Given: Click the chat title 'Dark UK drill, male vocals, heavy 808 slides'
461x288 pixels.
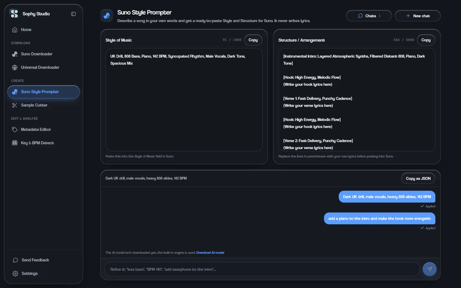Looking at the screenshot, I should [x=146, y=179].
